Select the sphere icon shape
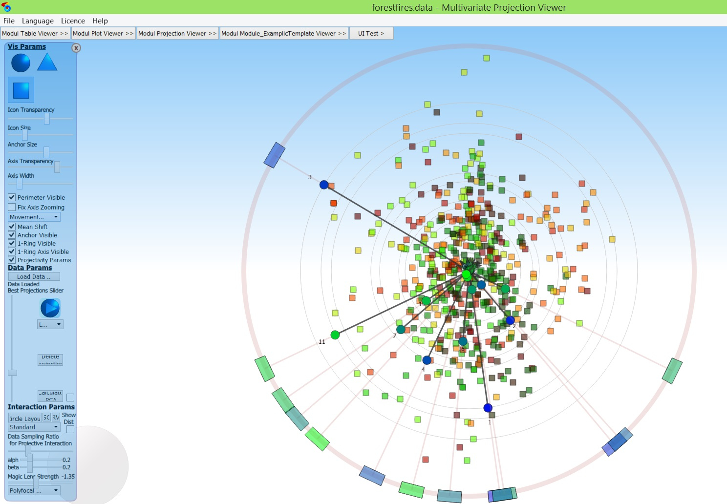 coord(21,63)
